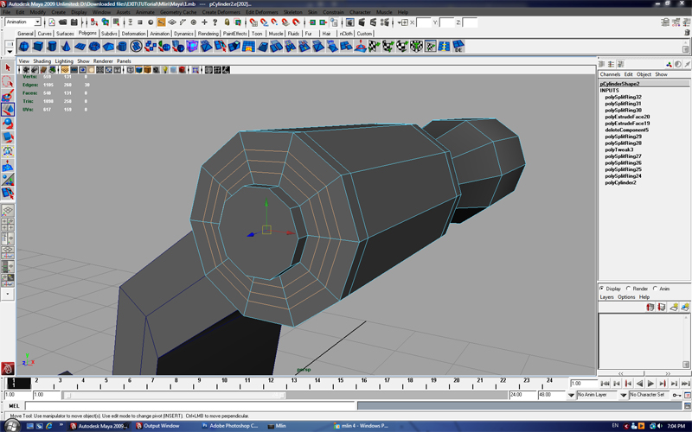Click the polygon cube shelf icon
This screenshot has width=692, height=432.
(x=40, y=47)
